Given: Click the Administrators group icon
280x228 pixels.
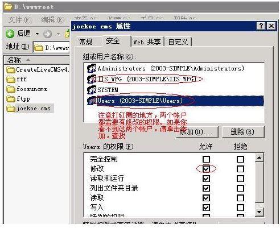Looking at the screenshot, I should pos(92,68).
